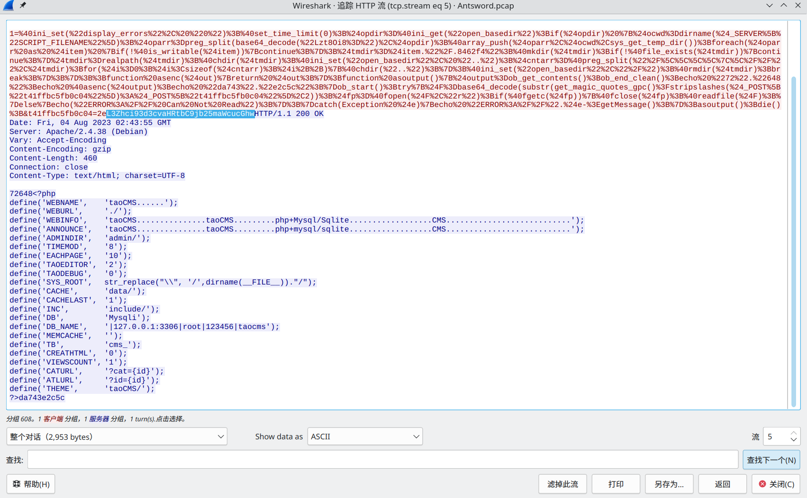Click the define('TB', 'cms_') line
The width and height of the screenshot is (807, 498).
75,345
